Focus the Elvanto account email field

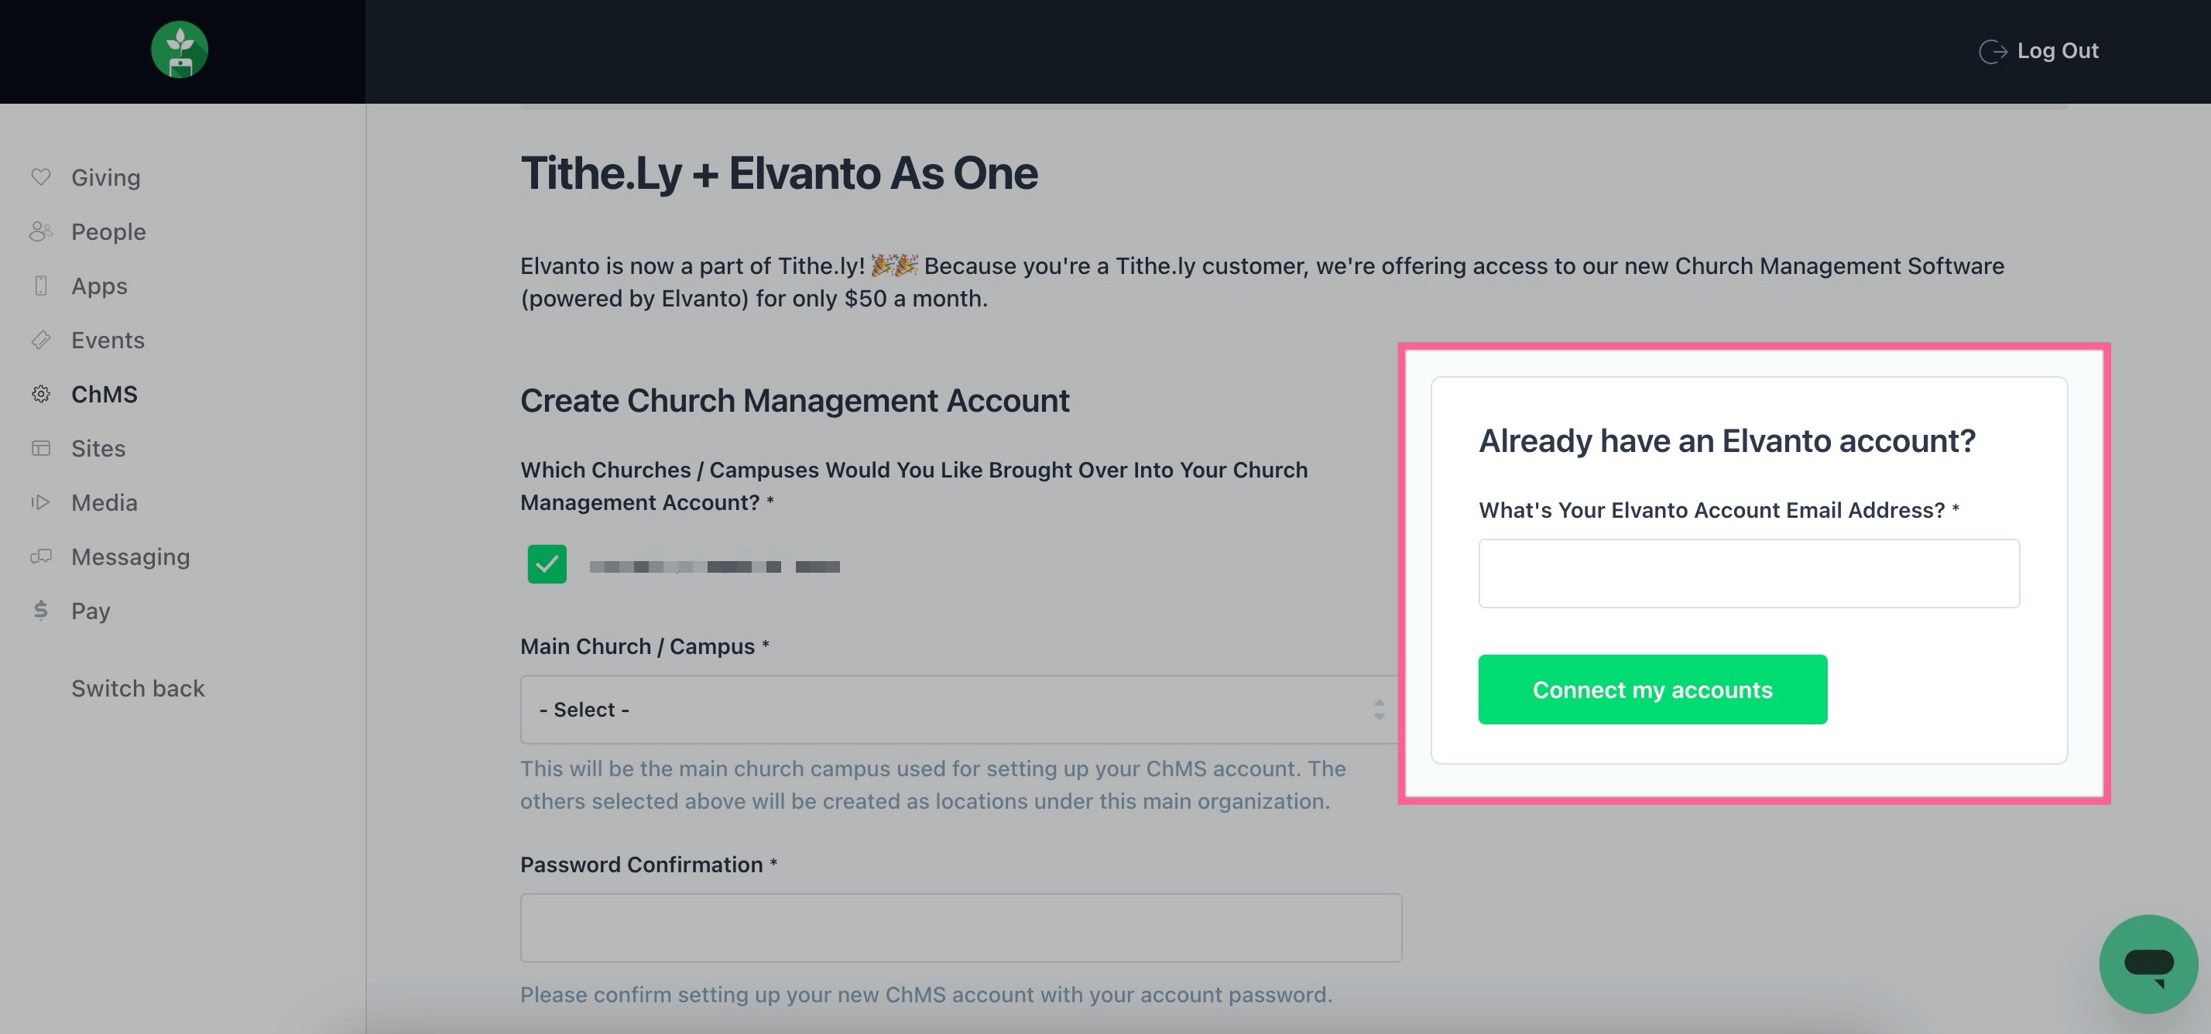(x=1748, y=573)
